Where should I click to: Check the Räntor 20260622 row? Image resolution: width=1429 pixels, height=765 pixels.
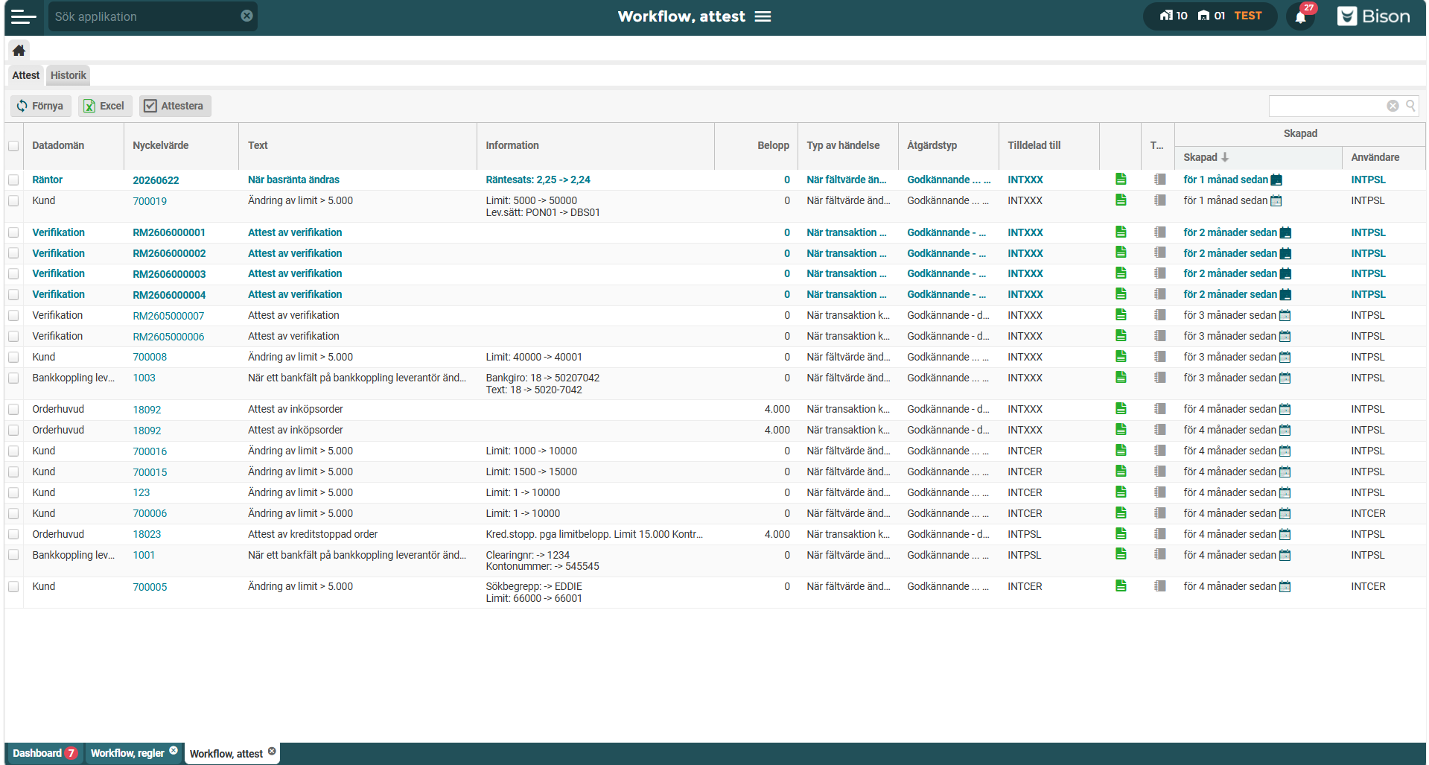(13, 180)
